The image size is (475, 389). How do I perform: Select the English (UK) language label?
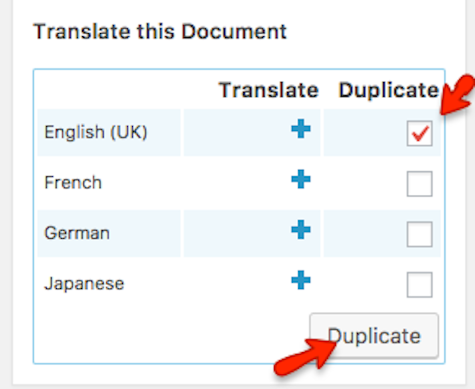pyautogui.click(x=96, y=132)
